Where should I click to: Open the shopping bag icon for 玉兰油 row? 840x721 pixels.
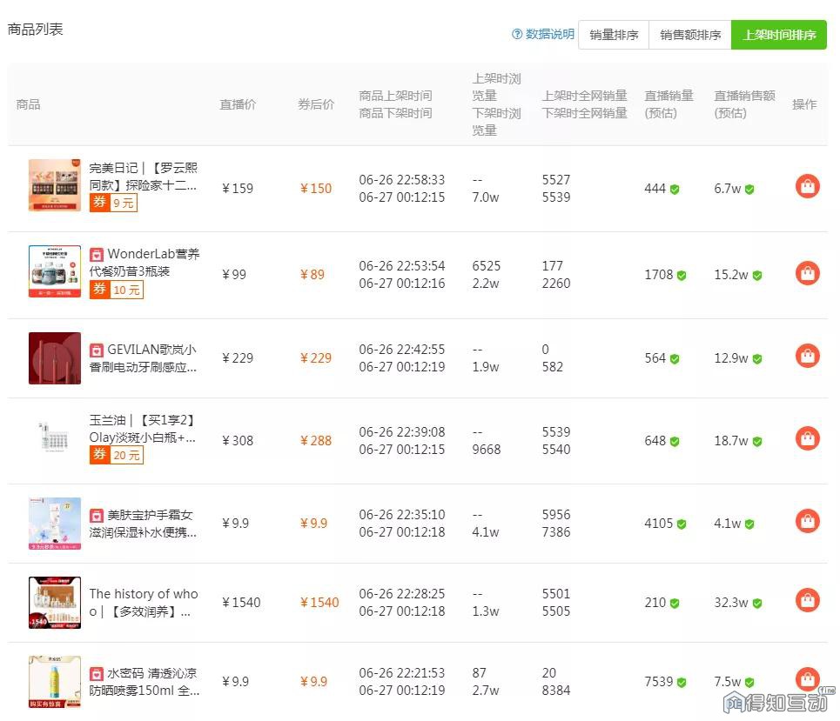pos(807,438)
